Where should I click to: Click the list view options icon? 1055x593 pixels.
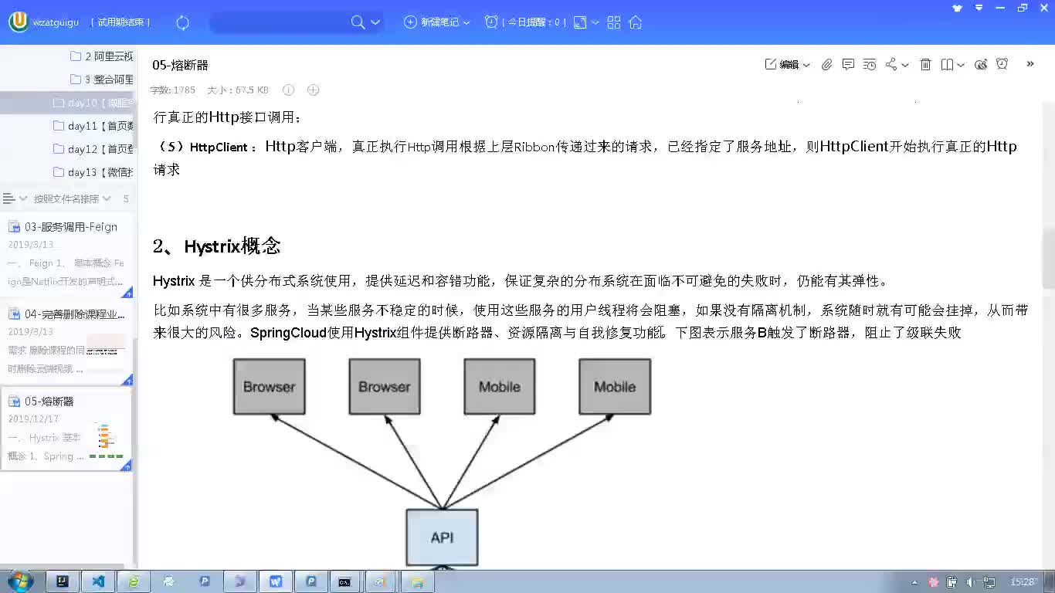tap(9, 199)
